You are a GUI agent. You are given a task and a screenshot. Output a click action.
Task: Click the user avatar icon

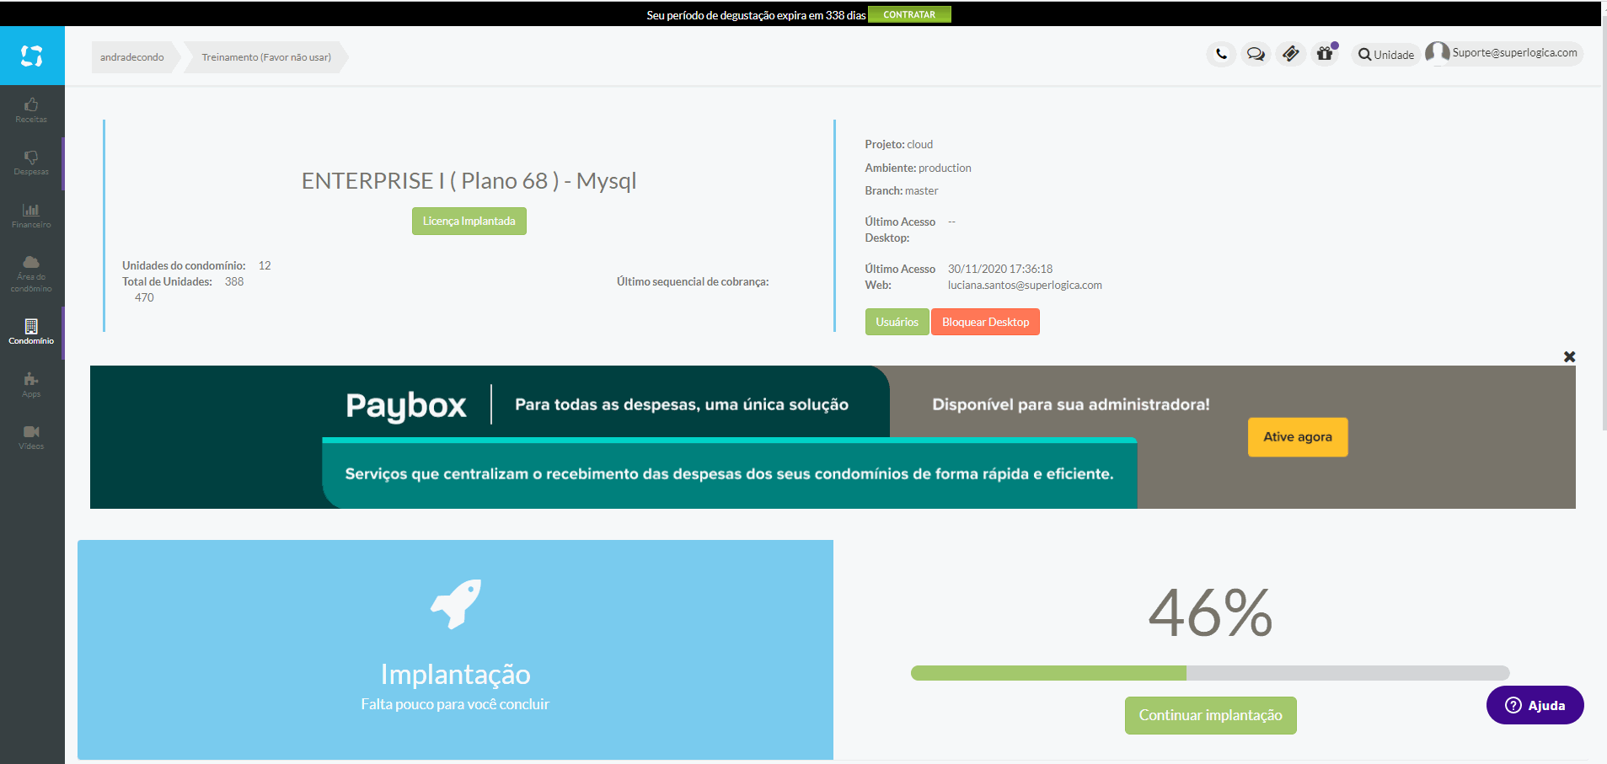pos(1437,53)
